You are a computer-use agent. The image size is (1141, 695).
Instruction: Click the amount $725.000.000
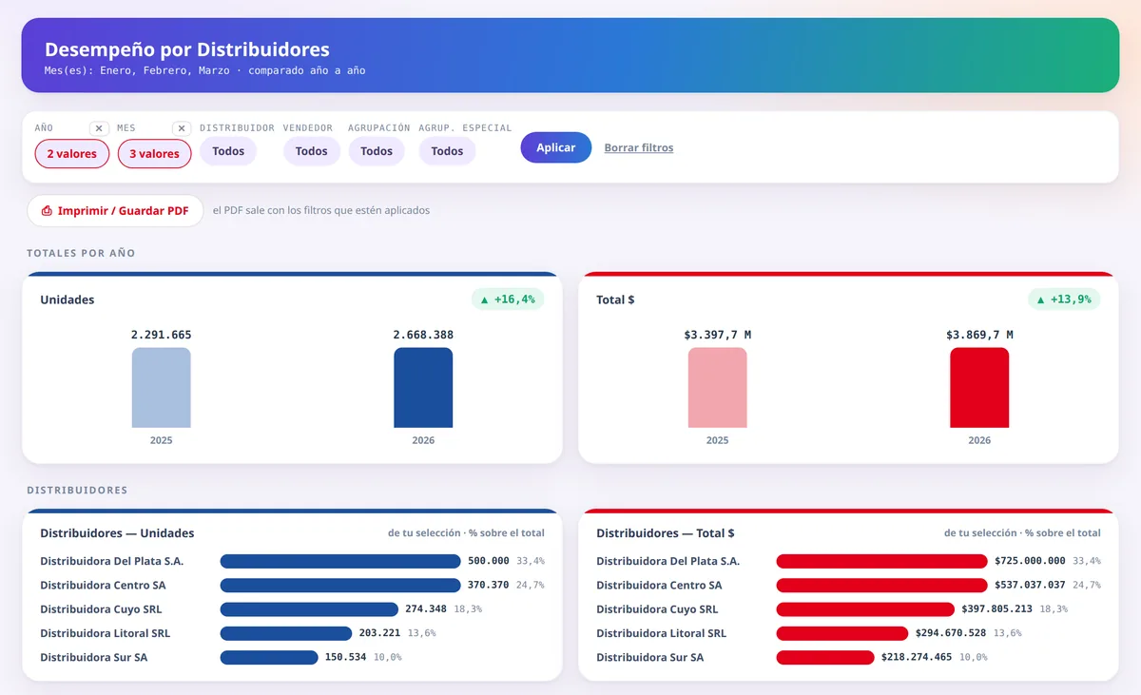click(x=1030, y=561)
